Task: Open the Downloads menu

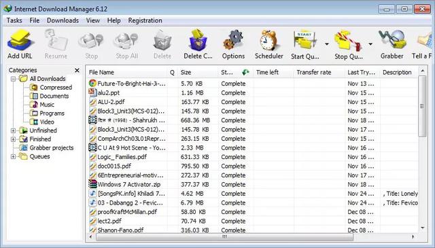Action: pyautogui.click(x=63, y=20)
